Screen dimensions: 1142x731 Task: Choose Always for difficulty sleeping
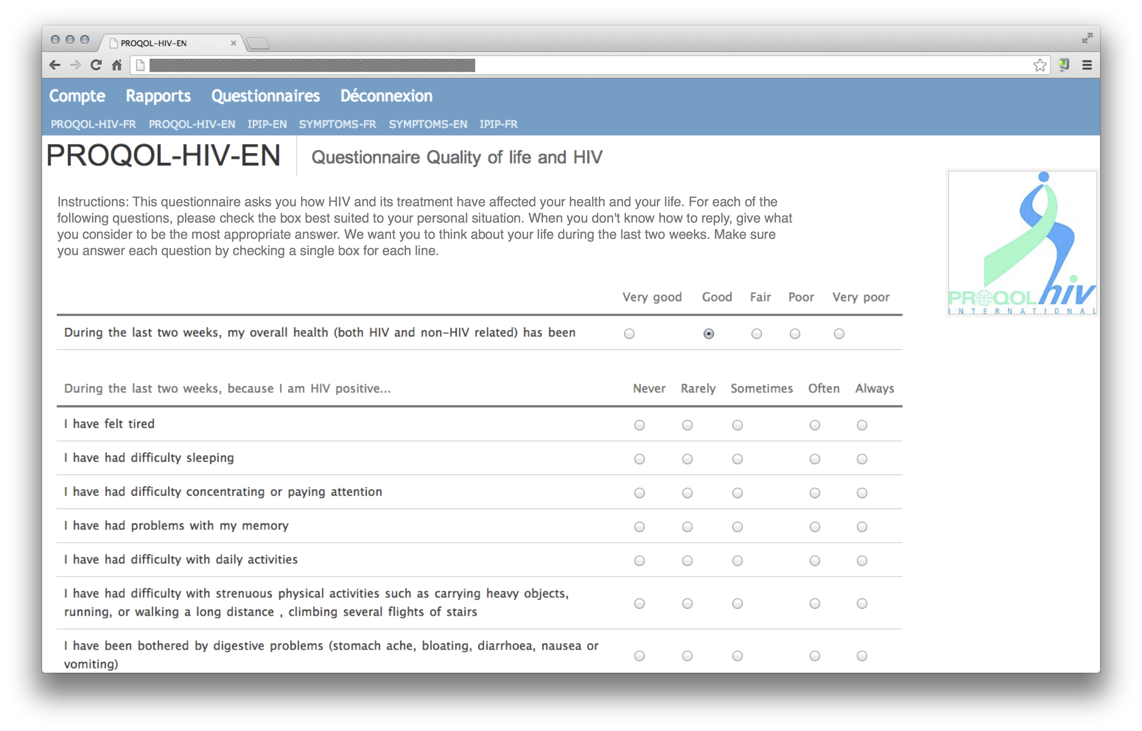(862, 459)
